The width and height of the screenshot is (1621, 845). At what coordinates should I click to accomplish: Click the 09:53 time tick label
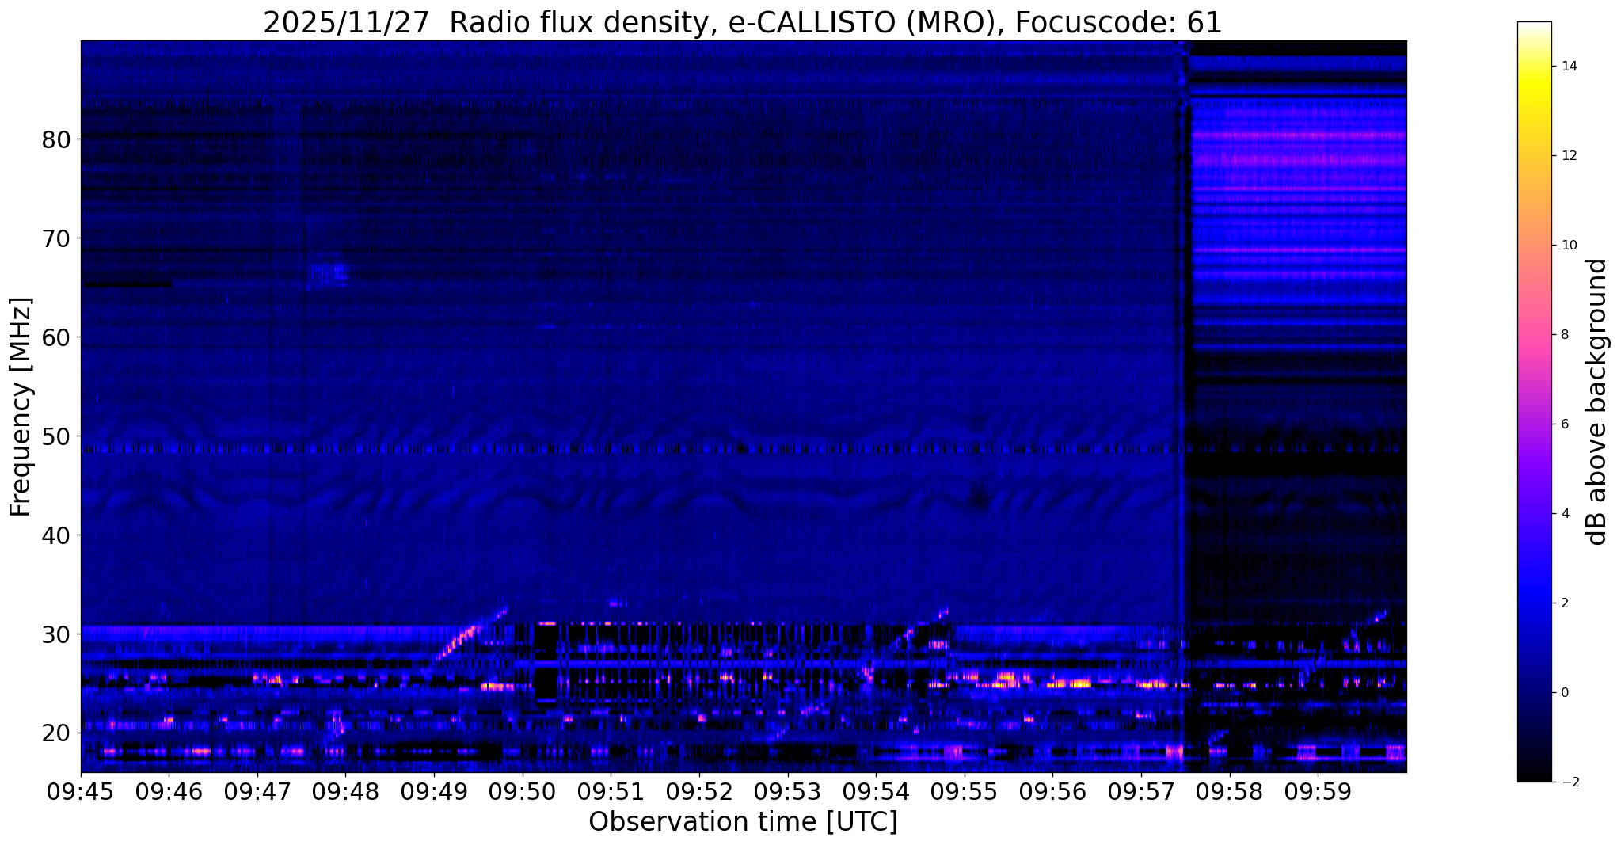point(787,790)
